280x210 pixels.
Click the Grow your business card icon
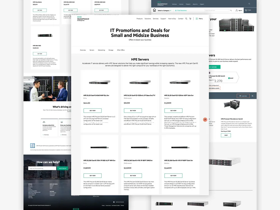click(x=62, y=122)
